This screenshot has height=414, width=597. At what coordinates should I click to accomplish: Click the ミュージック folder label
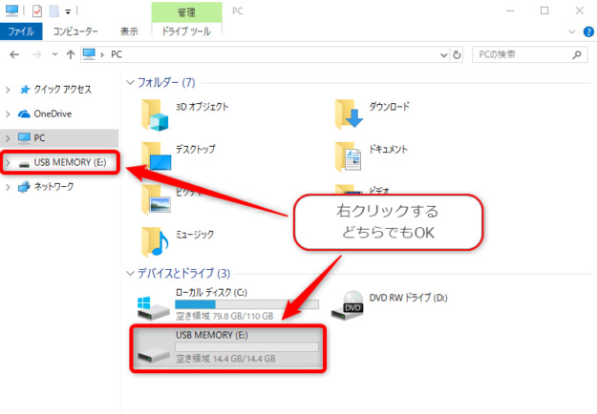coord(194,234)
